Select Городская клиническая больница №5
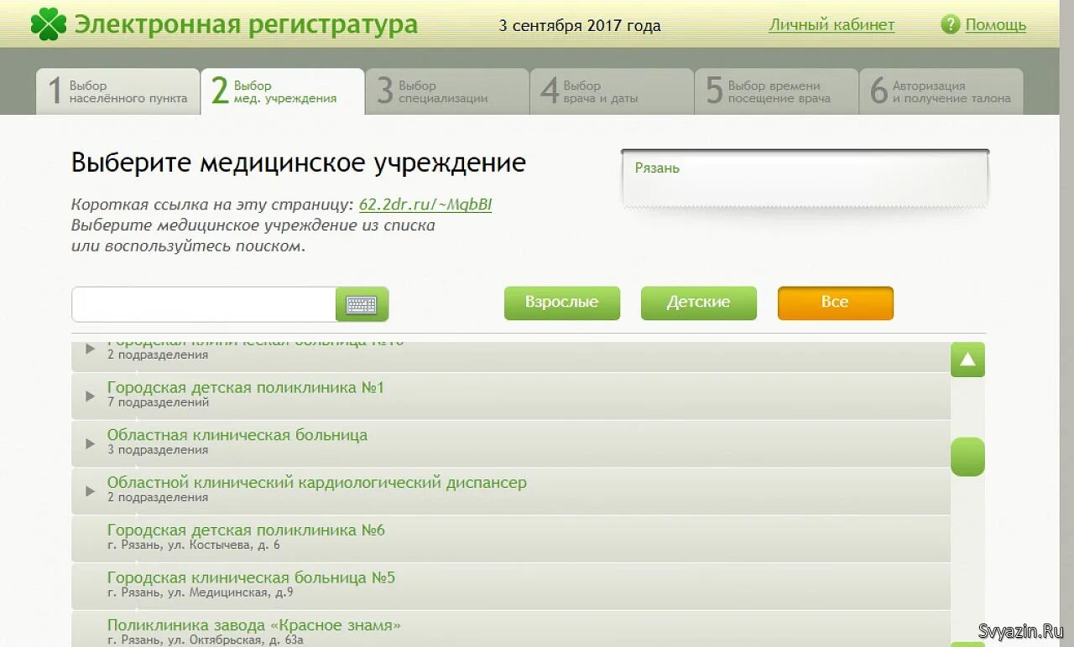This screenshot has height=647, width=1074. pos(251,578)
